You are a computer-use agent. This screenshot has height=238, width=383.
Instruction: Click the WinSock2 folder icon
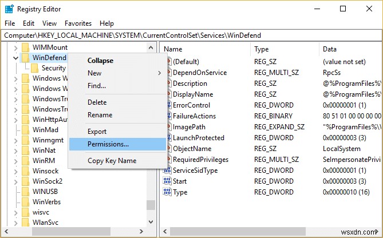click(25, 181)
